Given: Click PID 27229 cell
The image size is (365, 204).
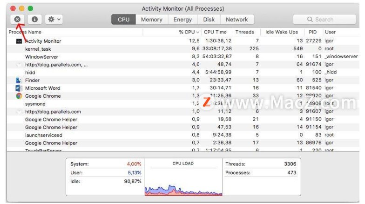Looking at the screenshot, I should [314, 41].
